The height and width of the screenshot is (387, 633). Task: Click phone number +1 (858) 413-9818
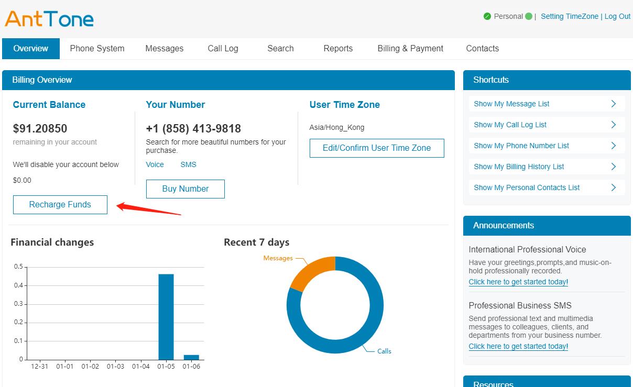[x=193, y=128]
